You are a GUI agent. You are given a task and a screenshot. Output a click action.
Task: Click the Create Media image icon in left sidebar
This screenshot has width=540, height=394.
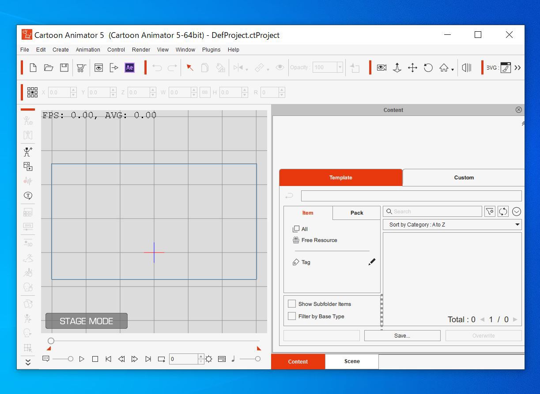tap(28, 166)
